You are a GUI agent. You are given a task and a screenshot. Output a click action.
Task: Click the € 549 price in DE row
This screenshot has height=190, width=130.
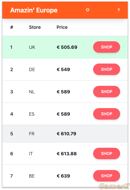click(63, 69)
